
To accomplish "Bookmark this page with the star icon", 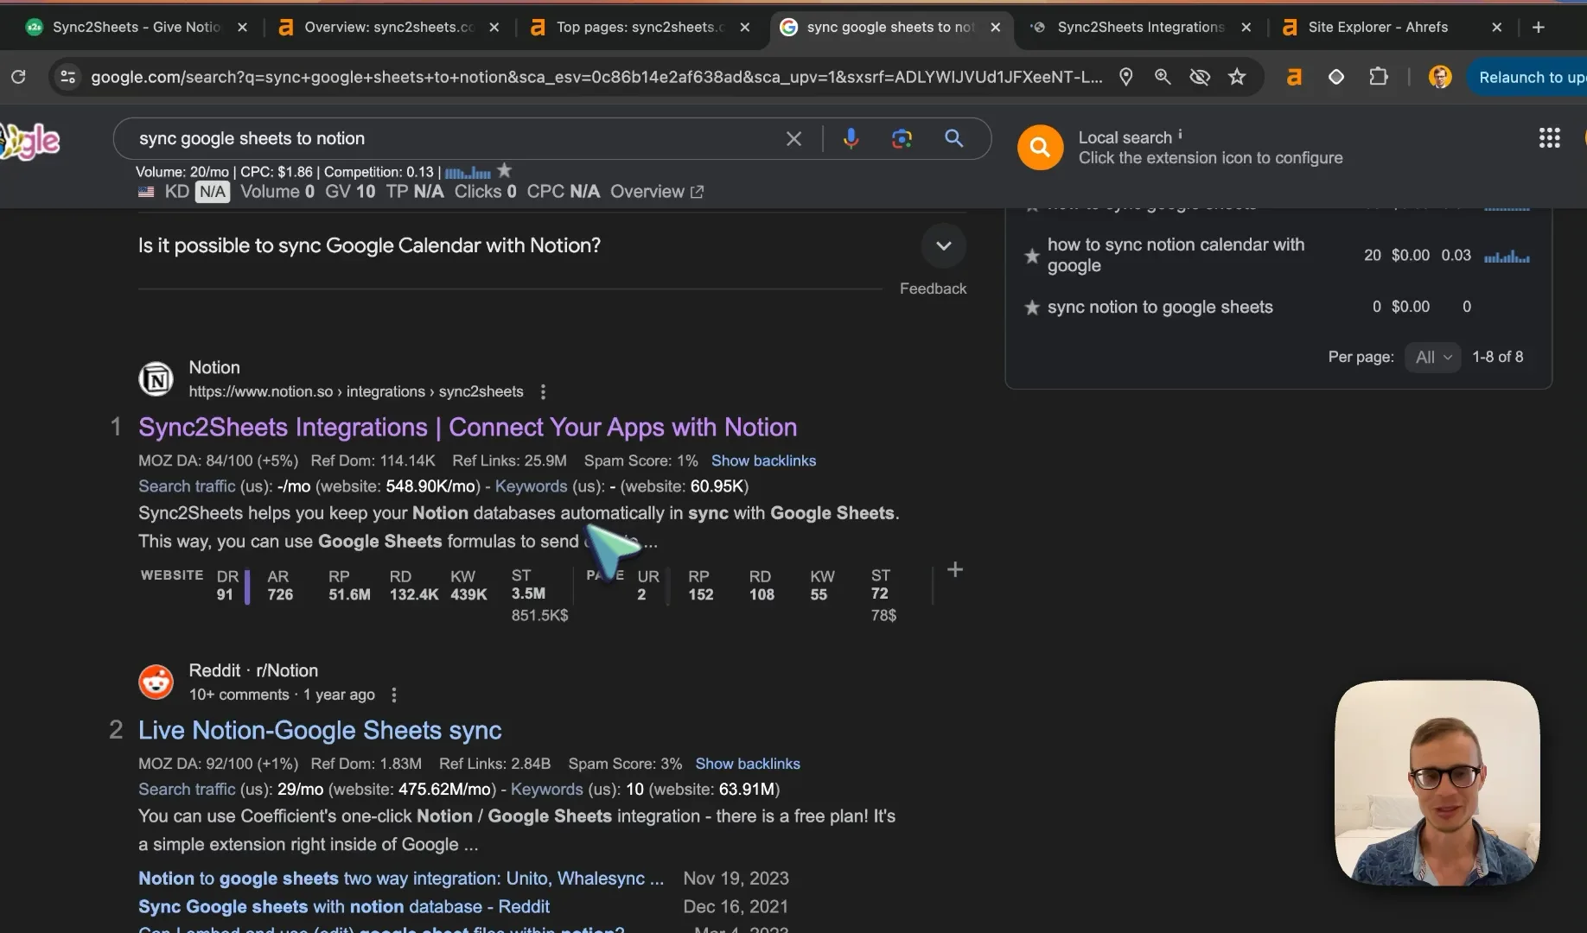I will point(1237,77).
